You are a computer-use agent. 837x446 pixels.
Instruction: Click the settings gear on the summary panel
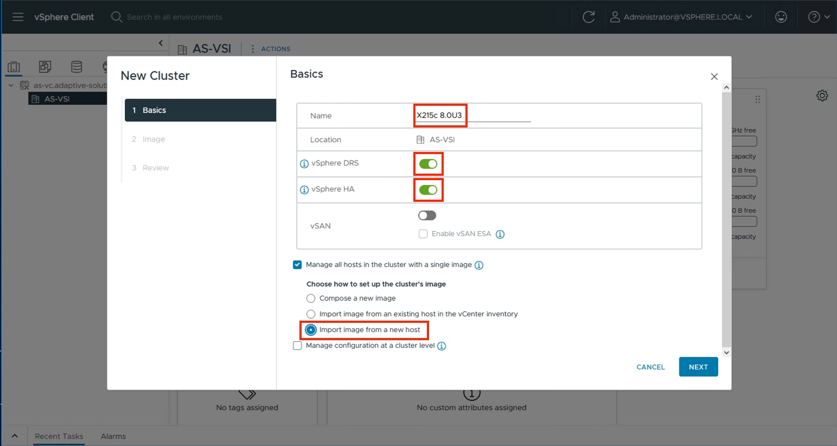pos(822,95)
